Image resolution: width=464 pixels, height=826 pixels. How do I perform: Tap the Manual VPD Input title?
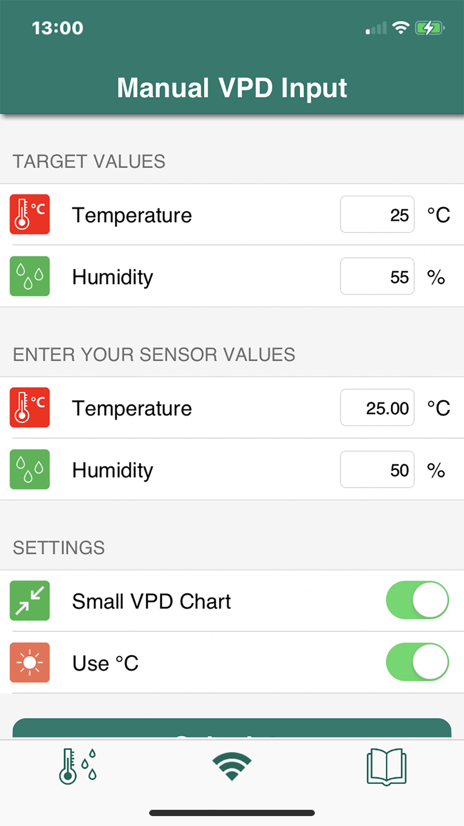(x=232, y=88)
